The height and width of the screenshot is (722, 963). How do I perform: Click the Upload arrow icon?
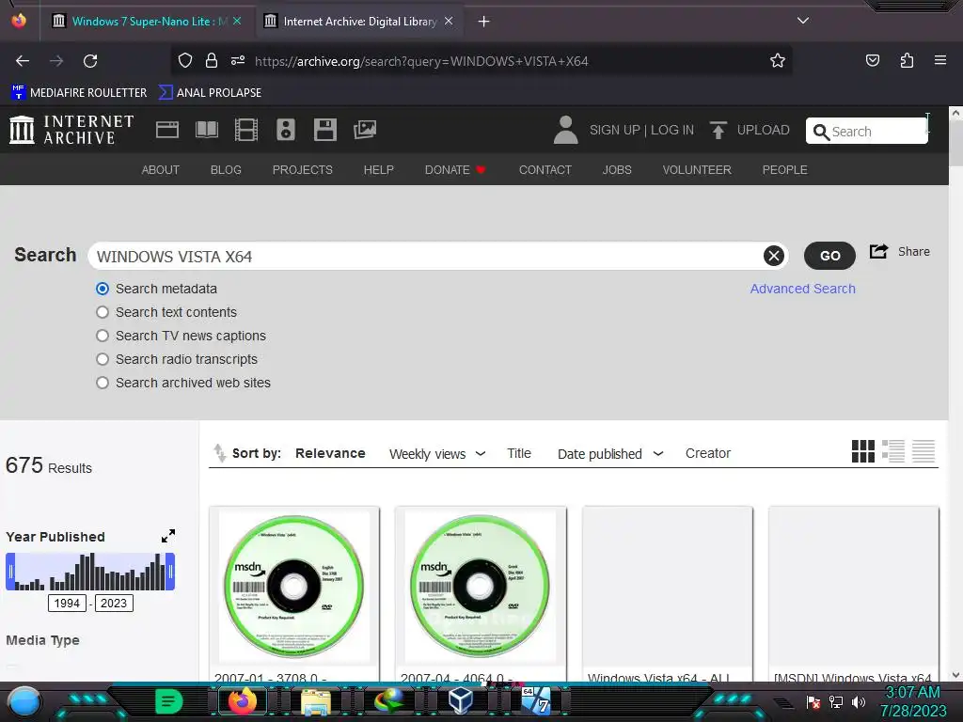click(718, 130)
